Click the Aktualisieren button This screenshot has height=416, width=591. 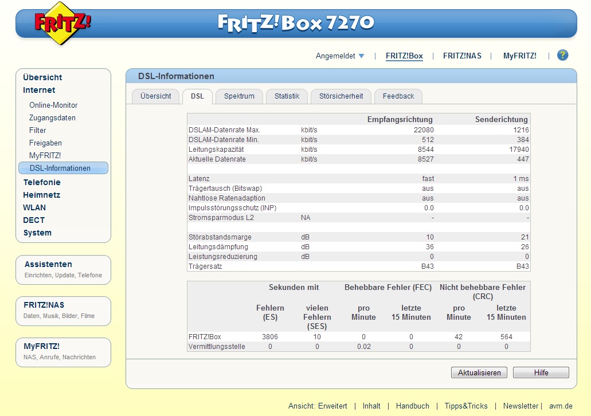tap(479, 372)
